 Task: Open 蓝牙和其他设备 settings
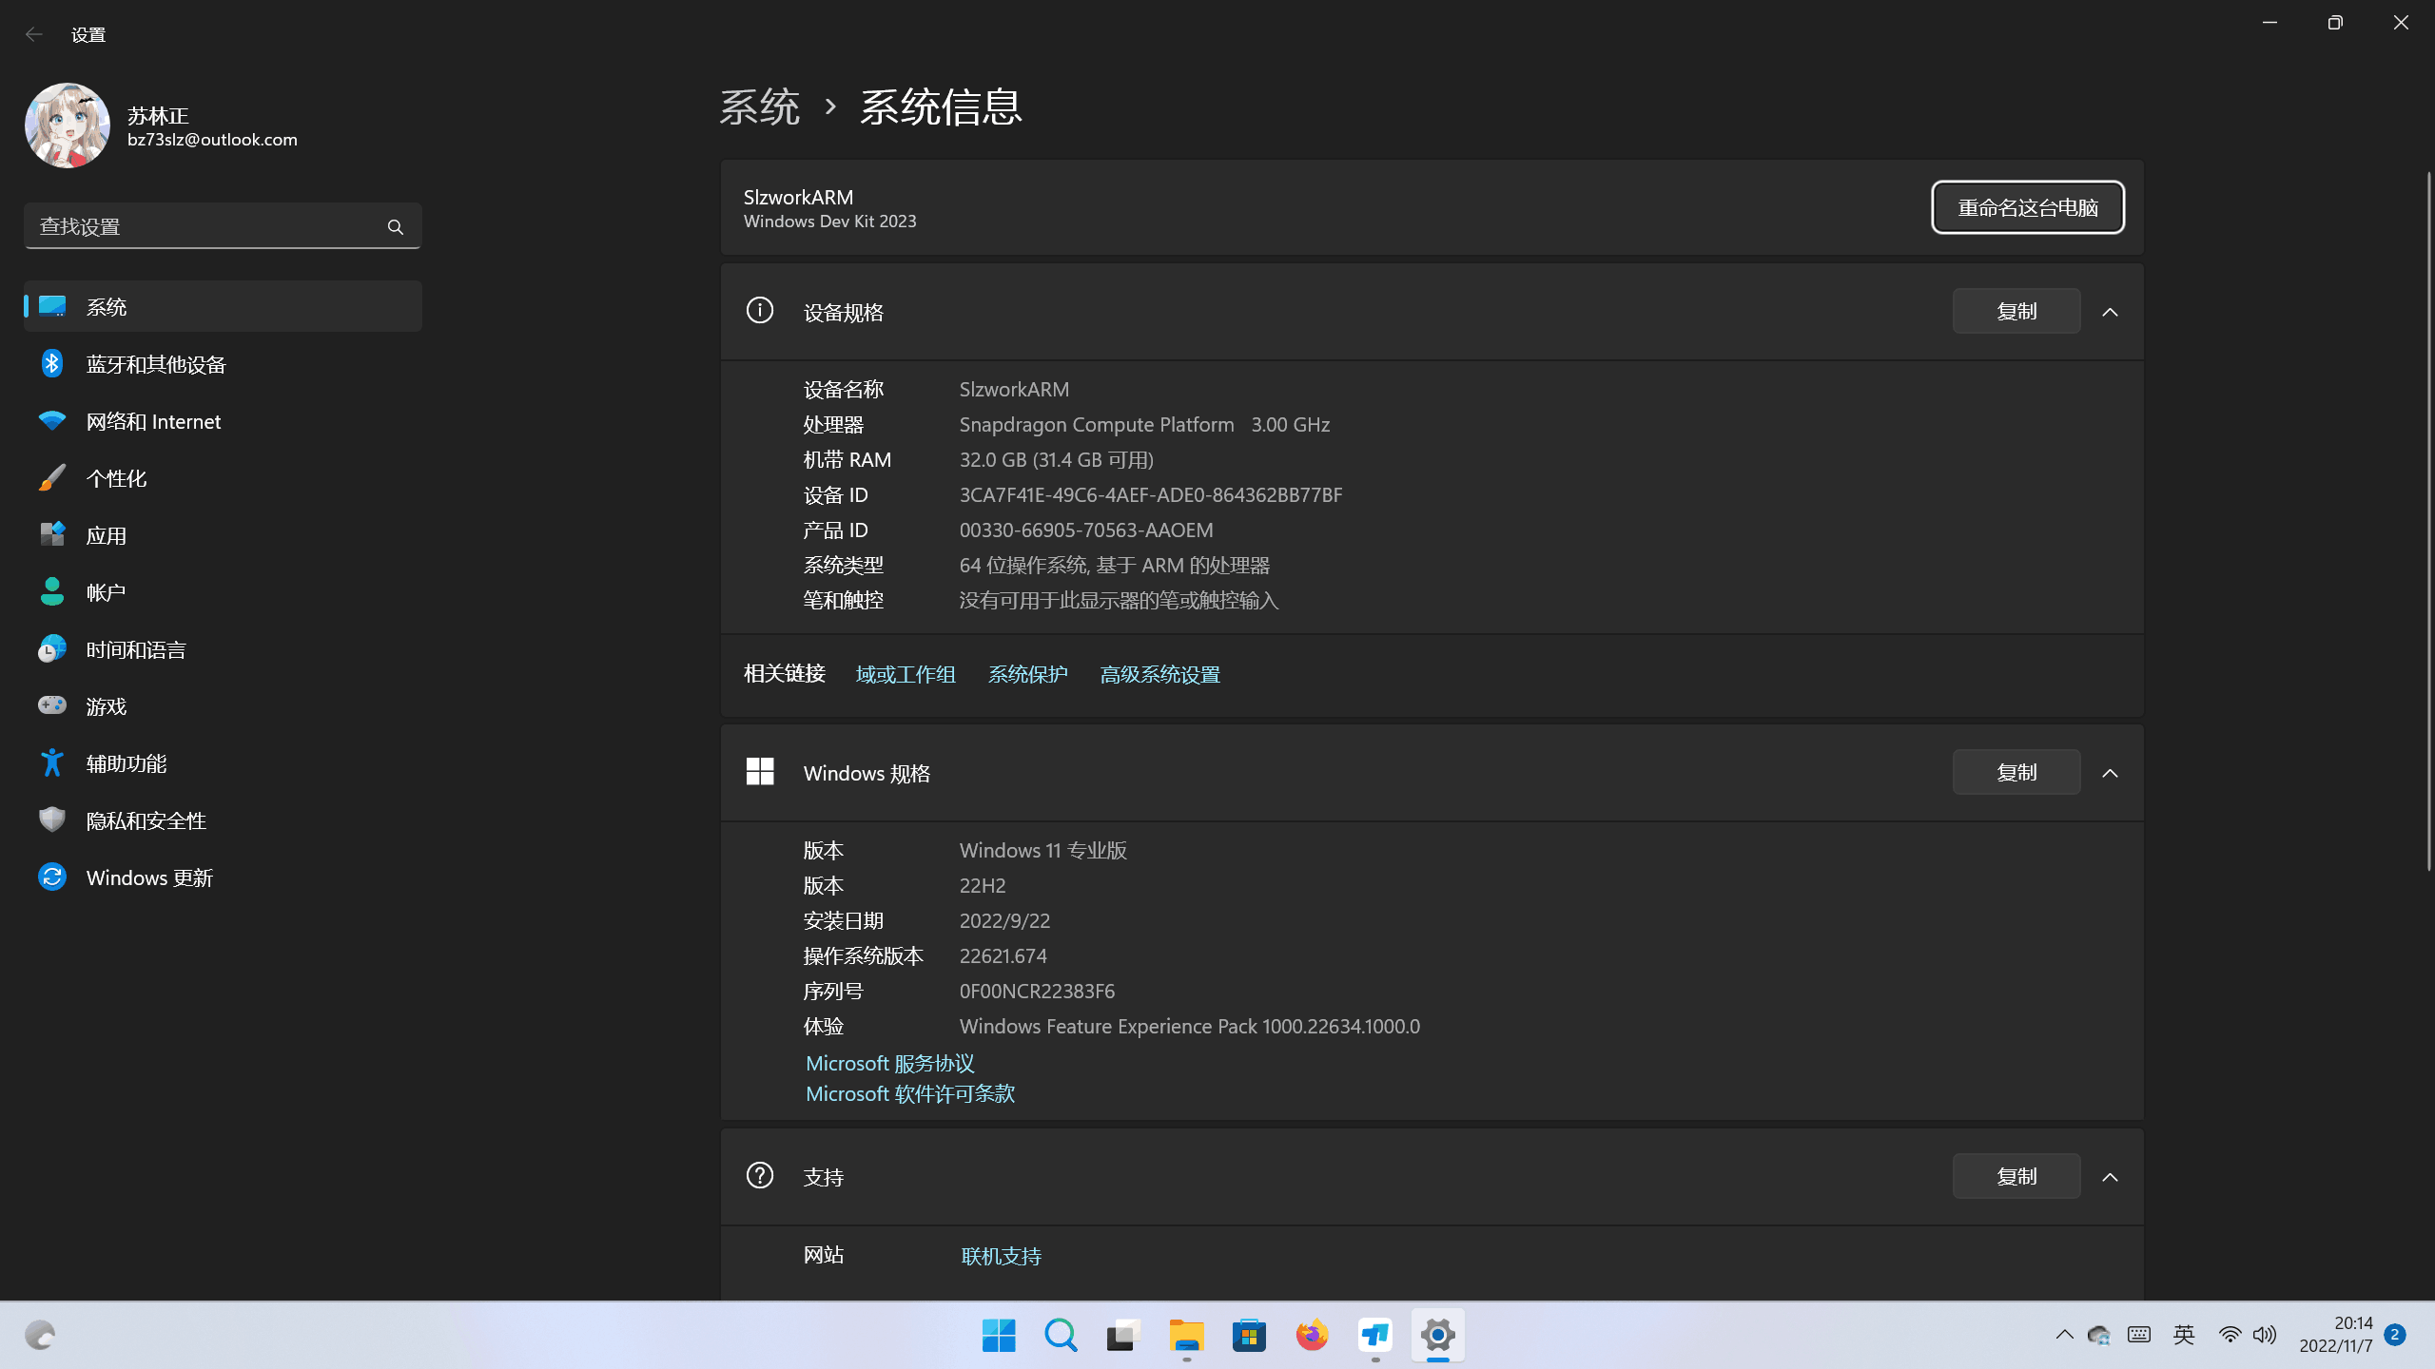pyautogui.click(x=223, y=363)
